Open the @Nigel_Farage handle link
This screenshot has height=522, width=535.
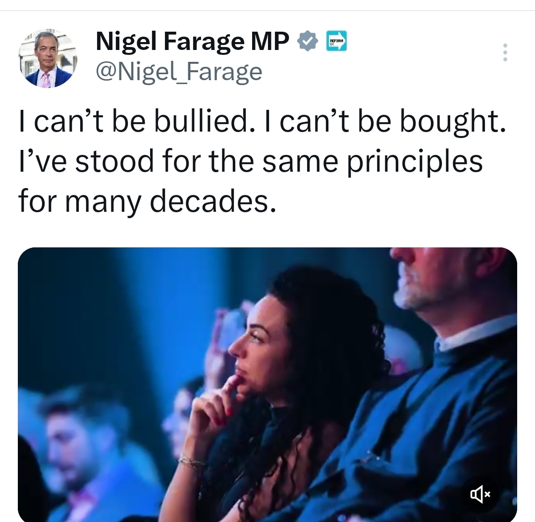tap(178, 72)
